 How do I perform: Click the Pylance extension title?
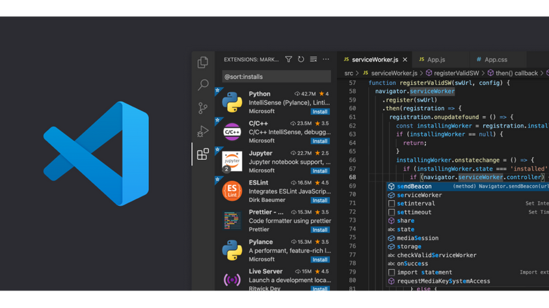point(260,242)
